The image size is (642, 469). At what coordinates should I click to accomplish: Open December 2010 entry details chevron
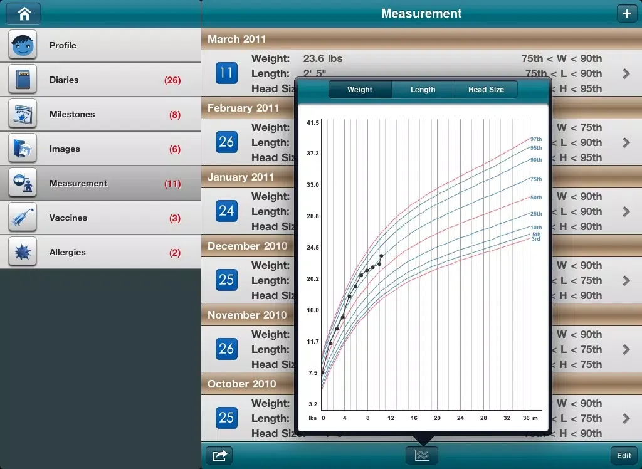pyautogui.click(x=626, y=280)
